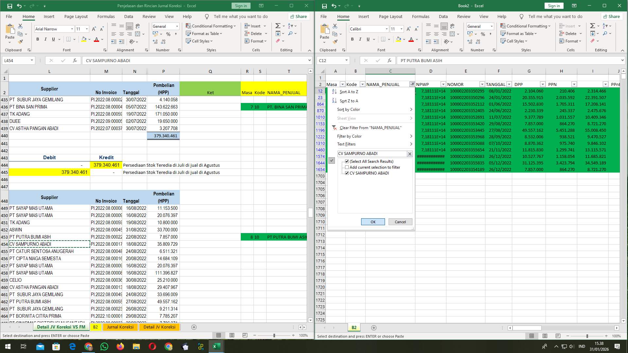This screenshot has width=628, height=353.
Task: Open the font name dropdown showing Arial Narrow
Action: coord(72,29)
